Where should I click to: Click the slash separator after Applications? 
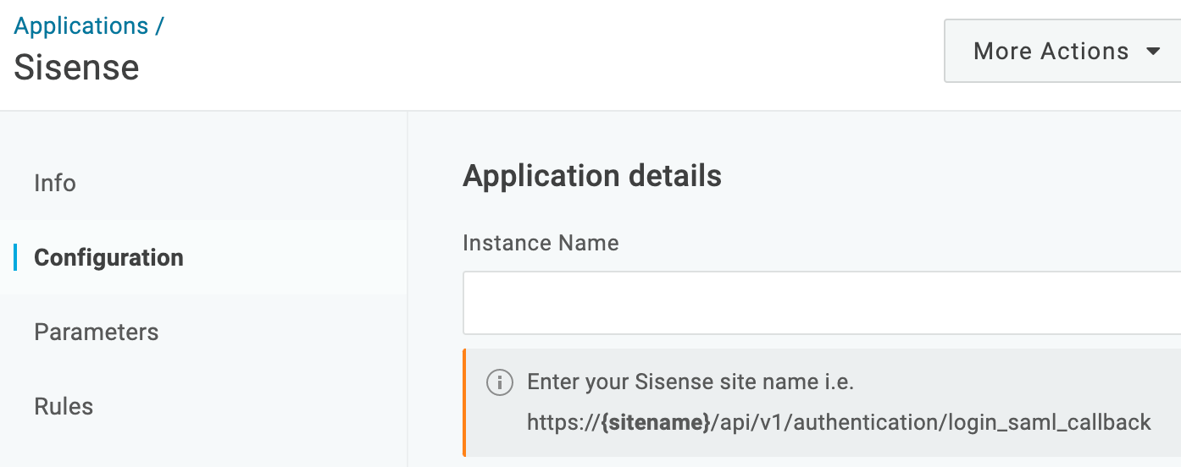coord(158,26)
